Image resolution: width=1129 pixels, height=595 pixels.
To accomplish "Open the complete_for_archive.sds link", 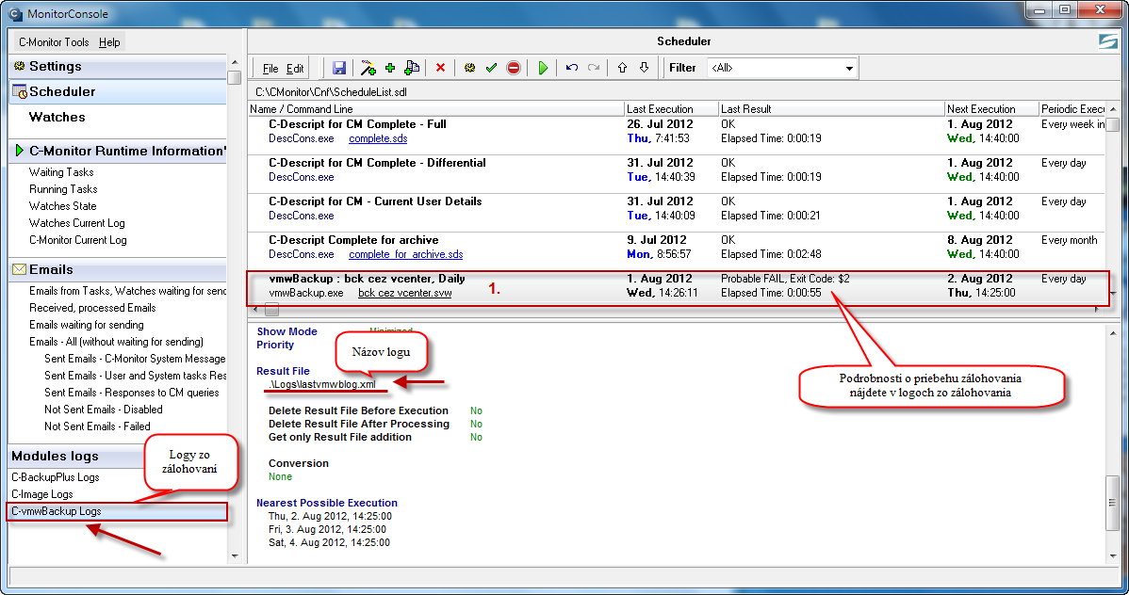I will (x=406, y=254).
